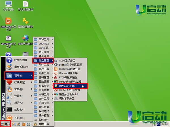Select the 系统微调 folder entry
This screenshot has width=170, height=127.
(x=43, y=107)
